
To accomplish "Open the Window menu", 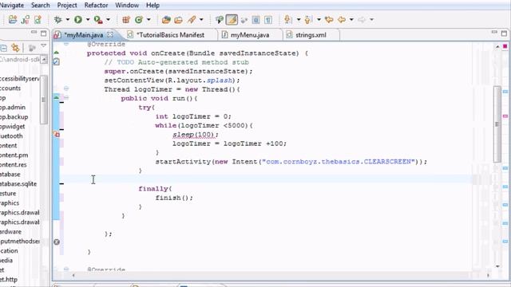I will tap(127, 6).
